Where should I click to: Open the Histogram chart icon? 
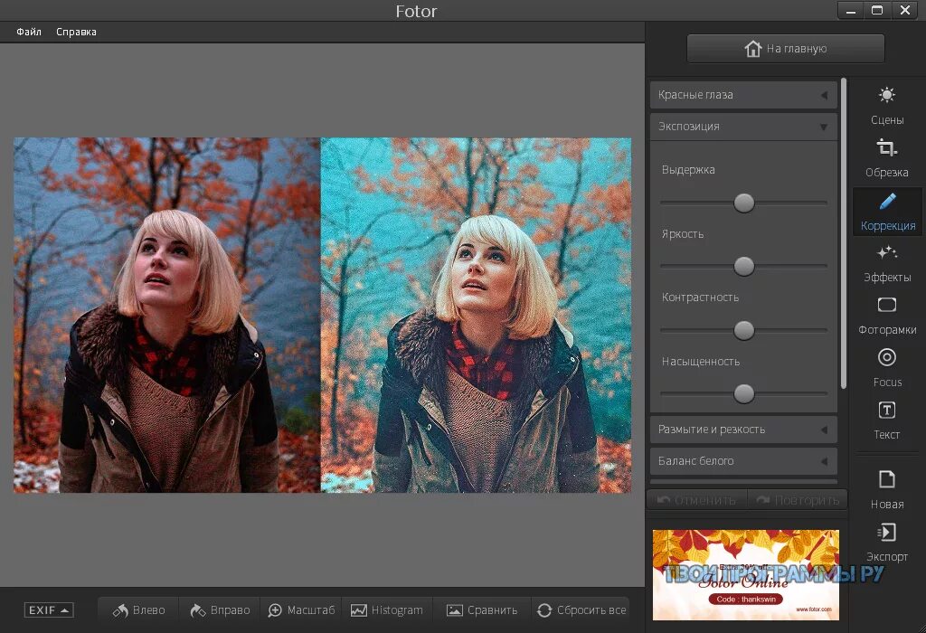[358, 610]
